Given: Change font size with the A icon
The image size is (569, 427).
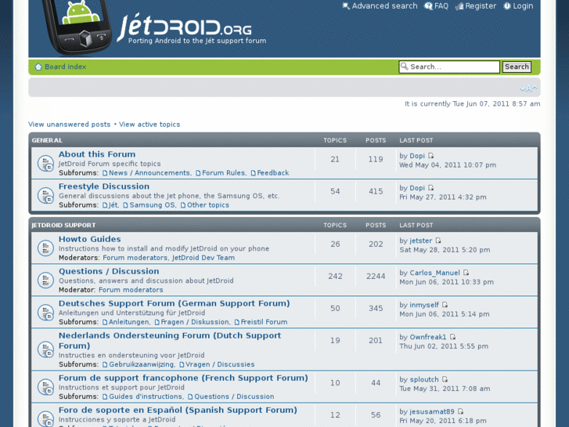Looking at the screenshot, I should (528, 89).
